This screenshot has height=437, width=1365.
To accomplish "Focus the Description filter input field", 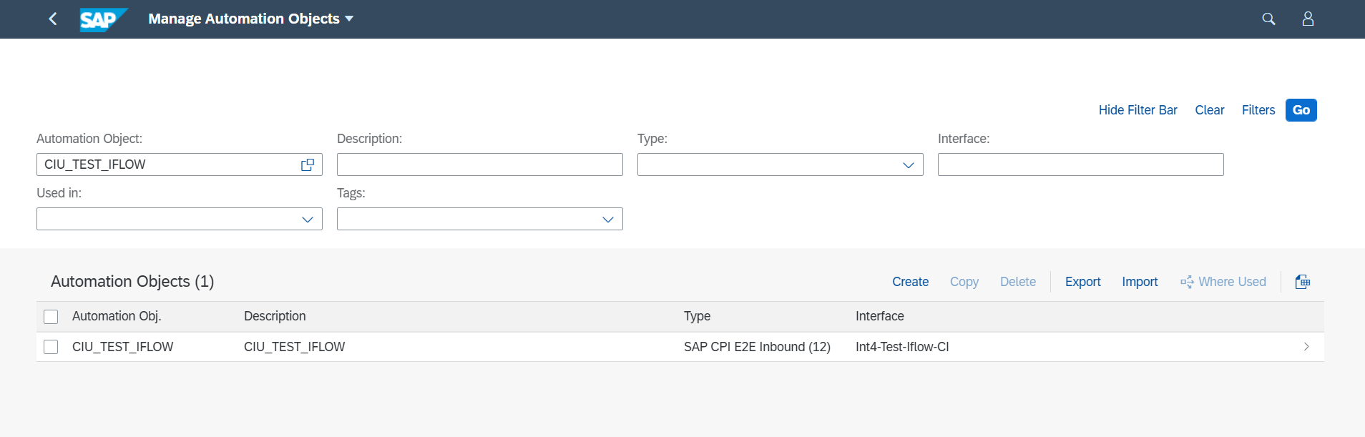I will [480, 165].
